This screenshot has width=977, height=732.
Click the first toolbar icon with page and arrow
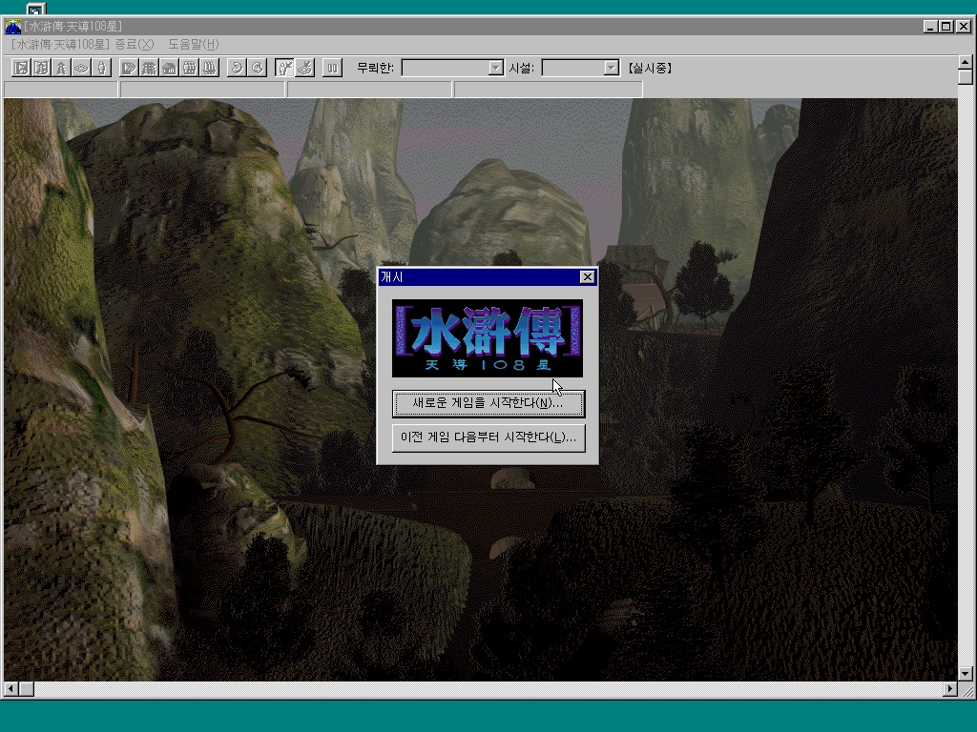pos(22,68)
